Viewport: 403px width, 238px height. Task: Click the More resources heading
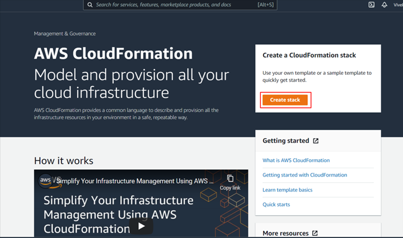coord(285,233)
